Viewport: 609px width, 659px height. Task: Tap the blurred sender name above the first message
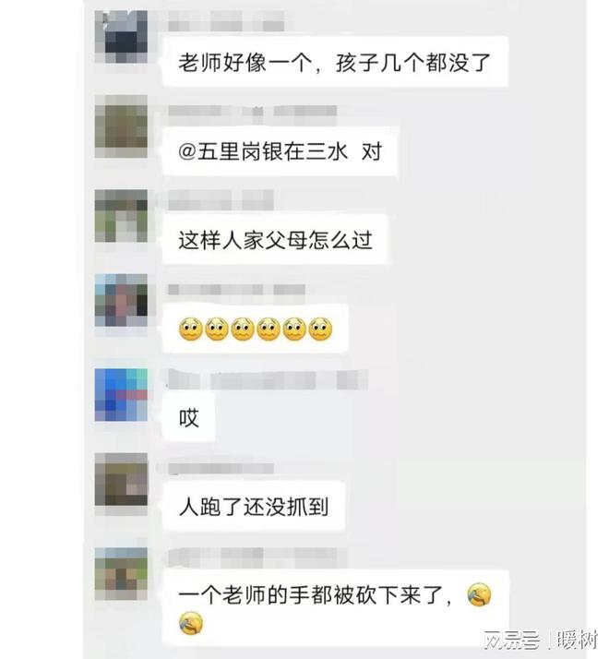point(226,21)
